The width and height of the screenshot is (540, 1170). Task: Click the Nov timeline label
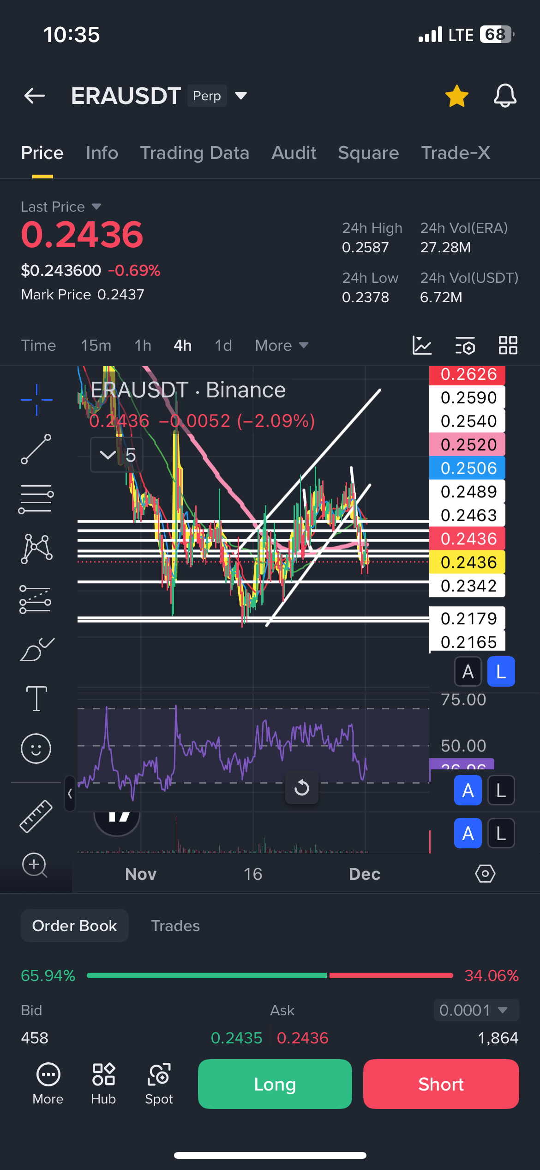141,874
